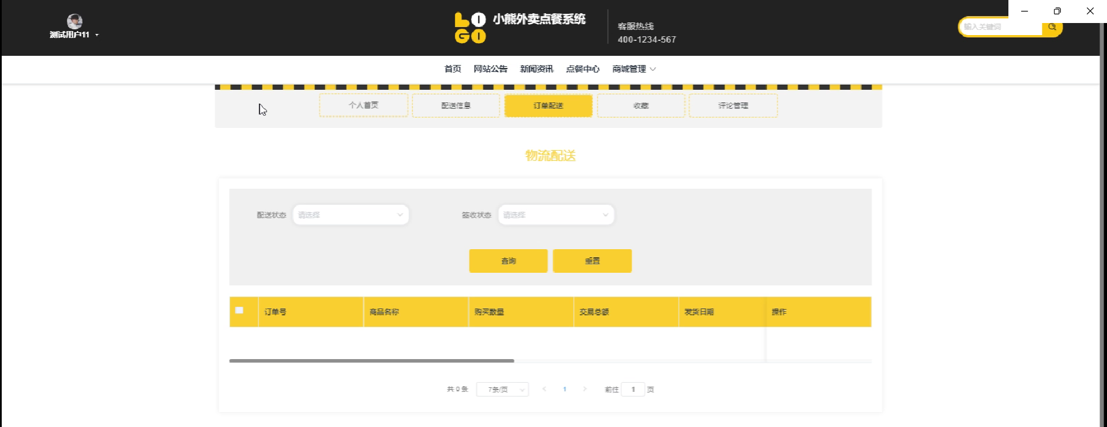This screenshot has width=1107, height=427.
Task: Restore down the window
Action: (1057, 11)
